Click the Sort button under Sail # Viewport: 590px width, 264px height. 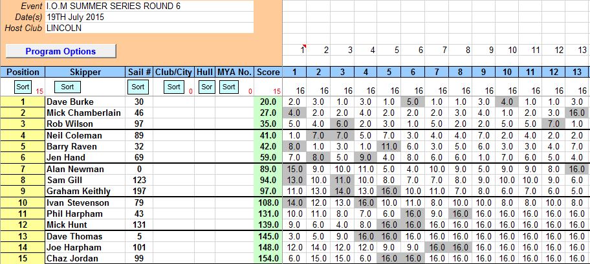click(137, 87)
